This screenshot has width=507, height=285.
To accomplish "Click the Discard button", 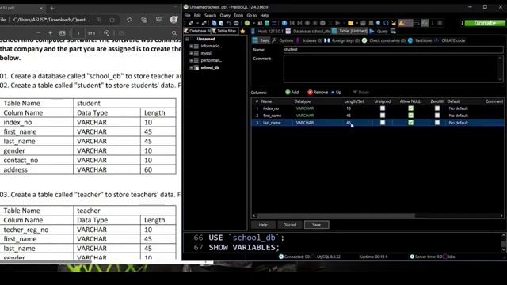I will point(290,225).
